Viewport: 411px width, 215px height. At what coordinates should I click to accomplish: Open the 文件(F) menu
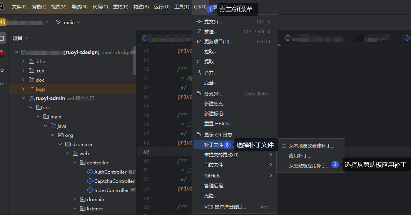coord(19,7)
